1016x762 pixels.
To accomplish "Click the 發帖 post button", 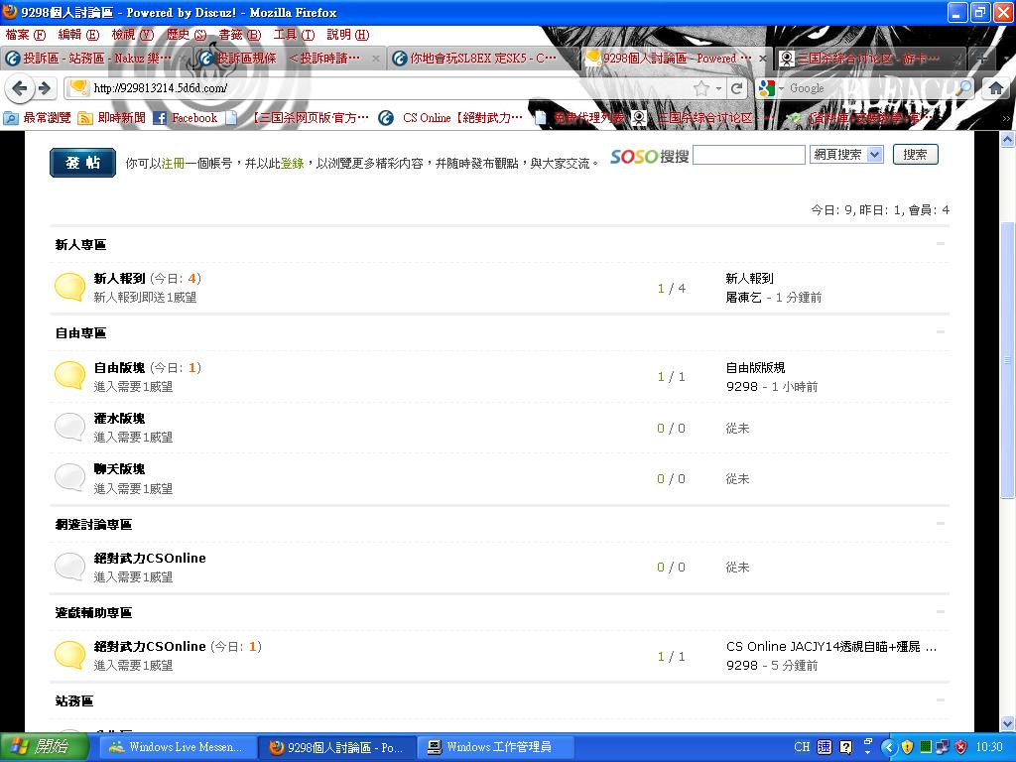I will click(x=82, y=163).
